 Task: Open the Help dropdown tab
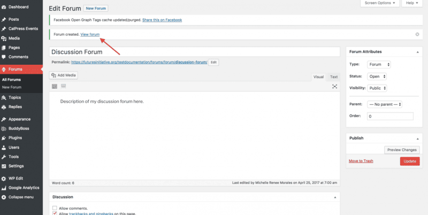pos(412,3)
